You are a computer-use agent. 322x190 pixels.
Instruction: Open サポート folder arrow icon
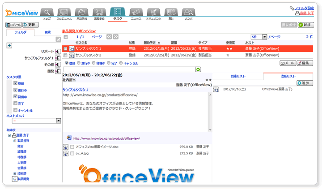click(58, 52)
